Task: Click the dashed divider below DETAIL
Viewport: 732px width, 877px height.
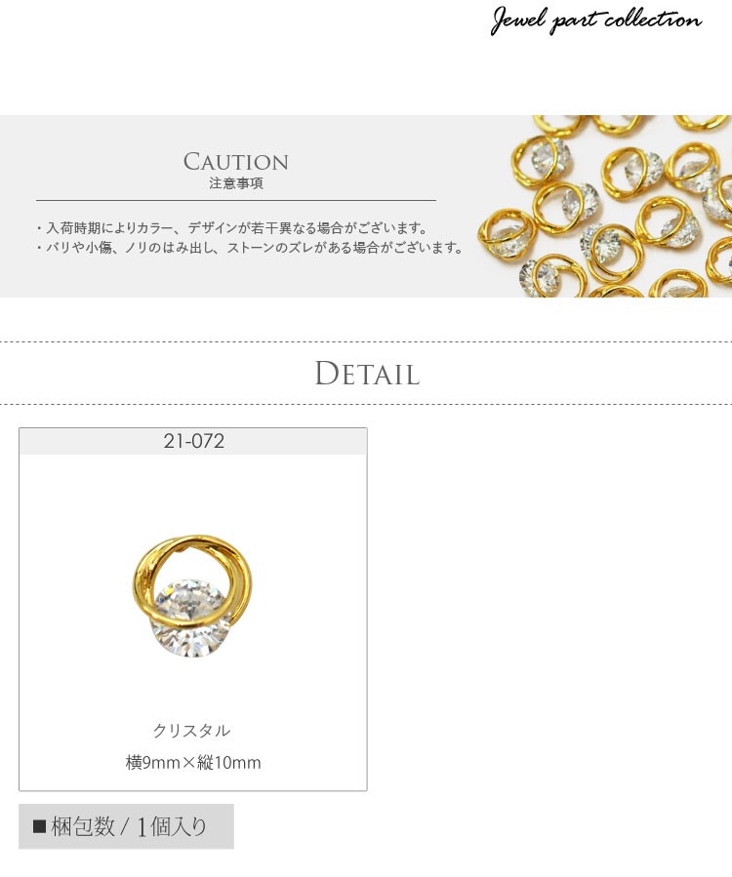Action: click(366, 403)
